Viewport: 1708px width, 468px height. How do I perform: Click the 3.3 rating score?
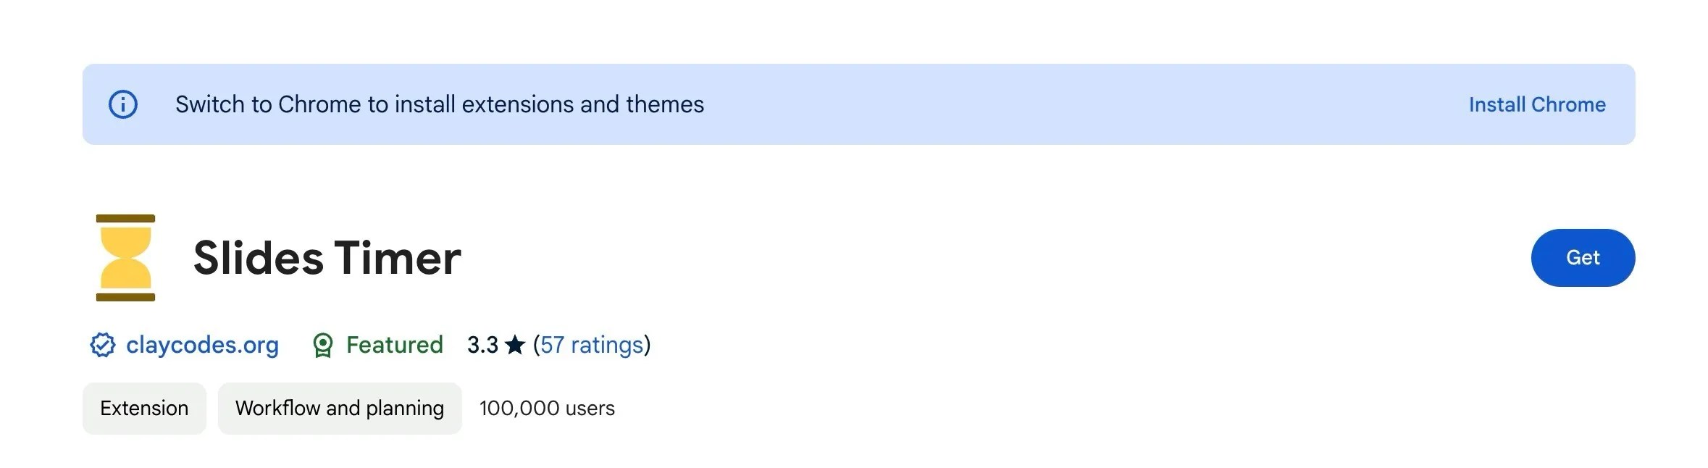(x=484, y=345)
